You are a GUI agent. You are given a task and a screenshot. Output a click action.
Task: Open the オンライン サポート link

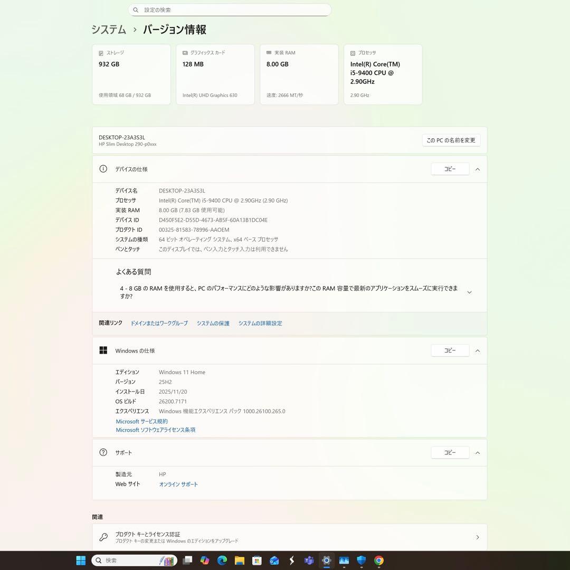tap(178, 484)
